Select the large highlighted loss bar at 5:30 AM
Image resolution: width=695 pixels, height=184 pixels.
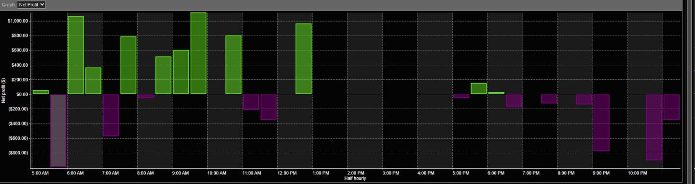point(58,130)
